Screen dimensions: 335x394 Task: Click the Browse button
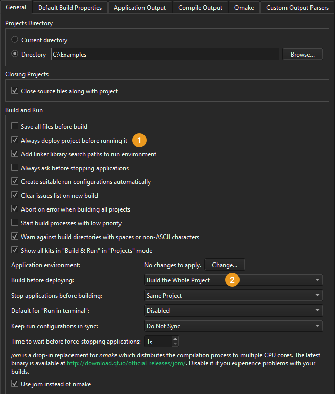(x=303, y=54)
